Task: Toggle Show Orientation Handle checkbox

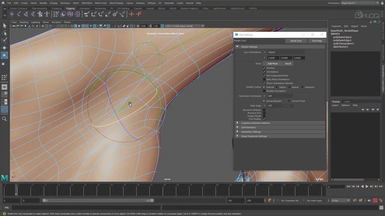Action: [x=264, y=83]
